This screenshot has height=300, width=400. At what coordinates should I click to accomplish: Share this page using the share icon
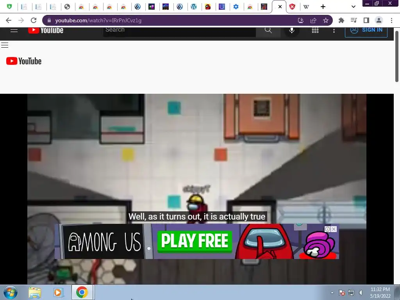(313, 20)
